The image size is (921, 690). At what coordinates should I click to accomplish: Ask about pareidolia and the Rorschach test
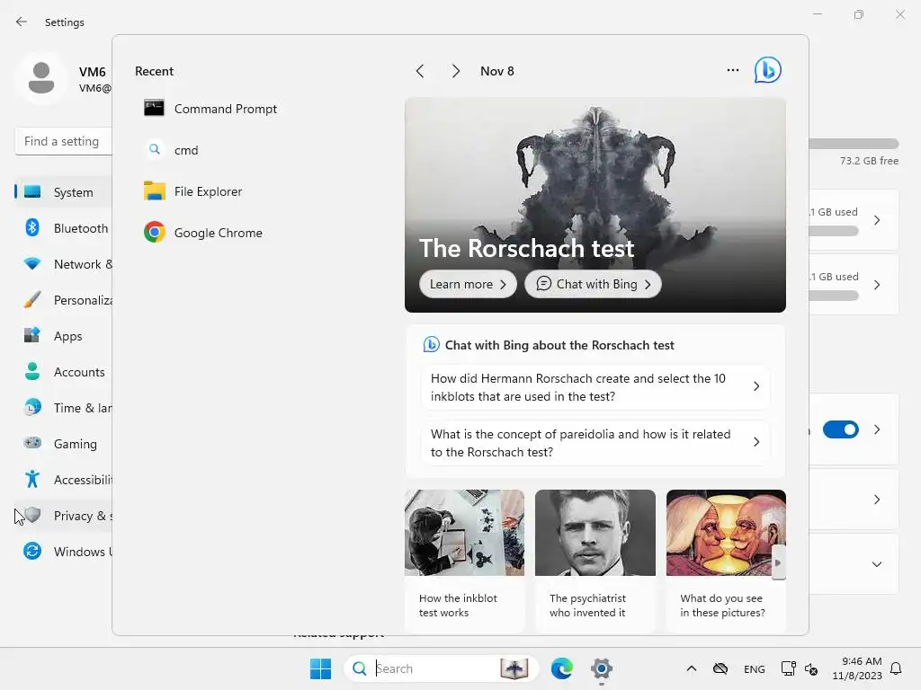pos(595,443)
